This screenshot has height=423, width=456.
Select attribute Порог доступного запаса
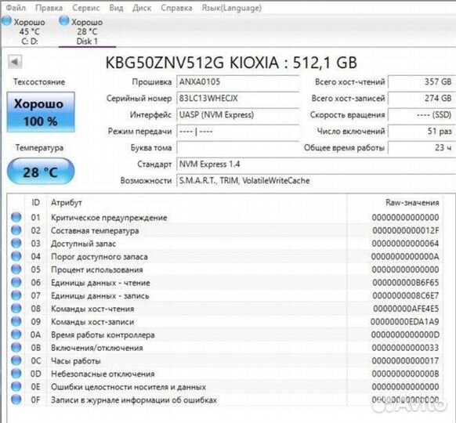coord(100,257)
